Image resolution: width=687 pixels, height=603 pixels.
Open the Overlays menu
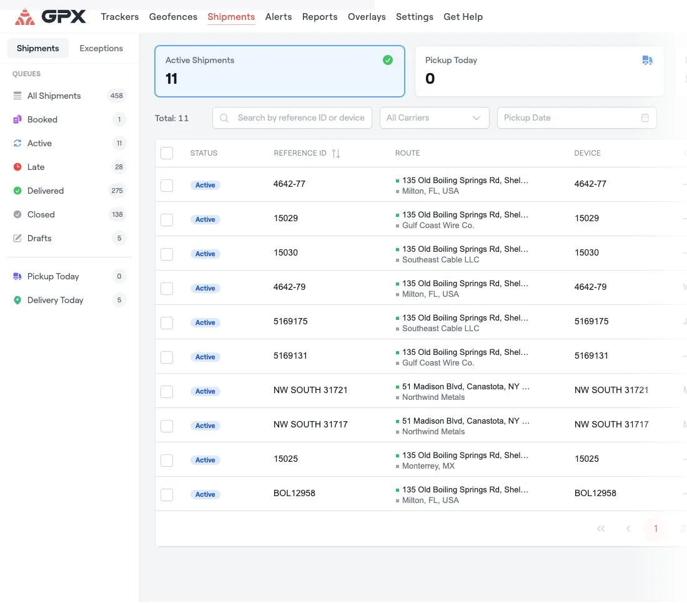pyautogui.click(x=367, y=17)
